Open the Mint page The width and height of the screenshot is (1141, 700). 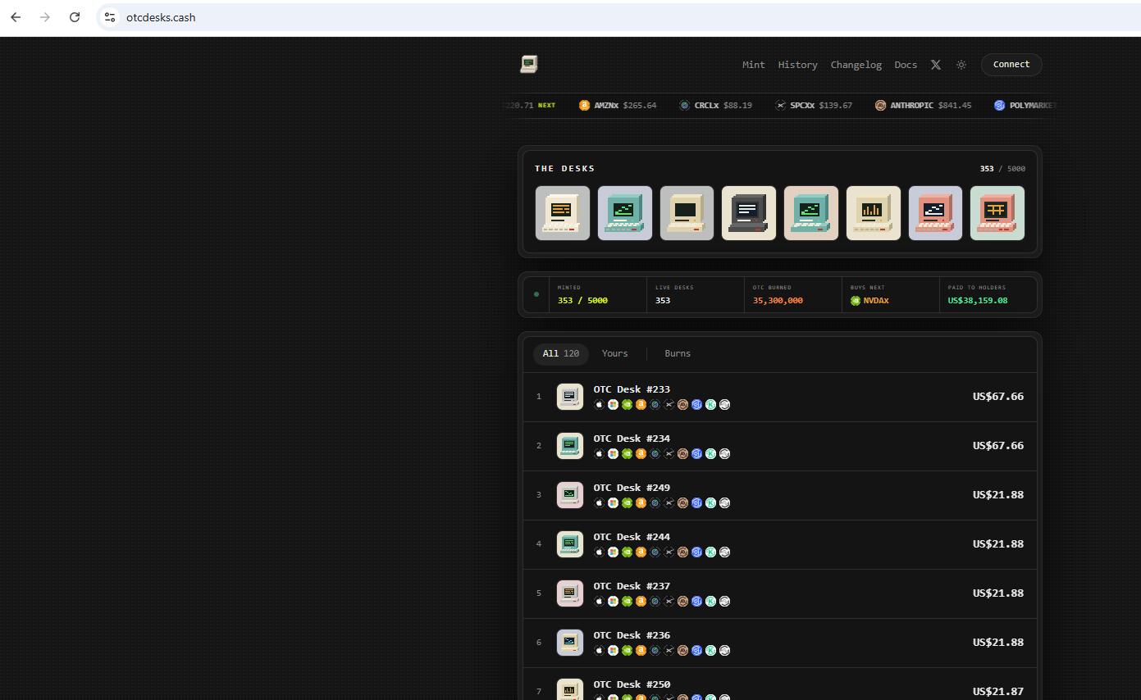tap(754, 65)
